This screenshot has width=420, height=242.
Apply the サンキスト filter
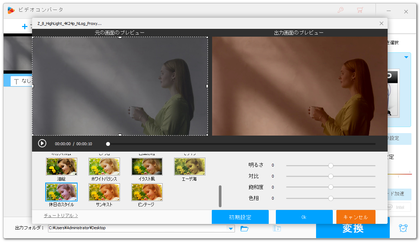point(104,192)
